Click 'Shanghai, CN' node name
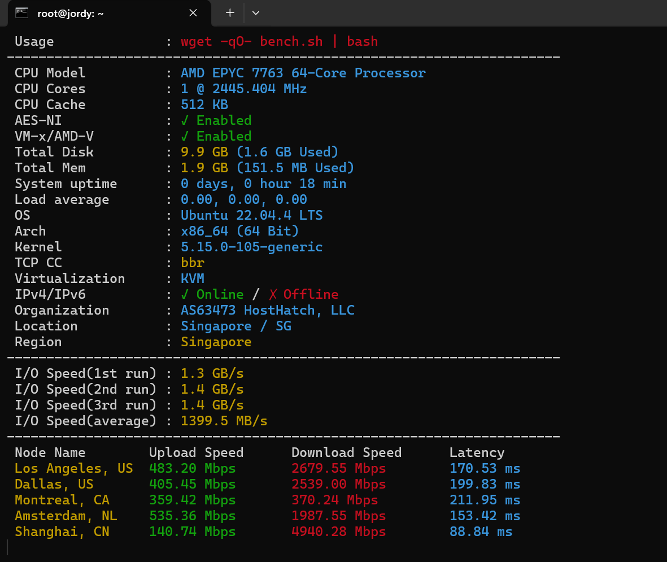667x562 pixels. click(x=62, y=531)
